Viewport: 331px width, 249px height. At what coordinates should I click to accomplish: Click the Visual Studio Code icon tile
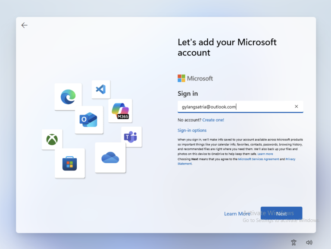101,89
